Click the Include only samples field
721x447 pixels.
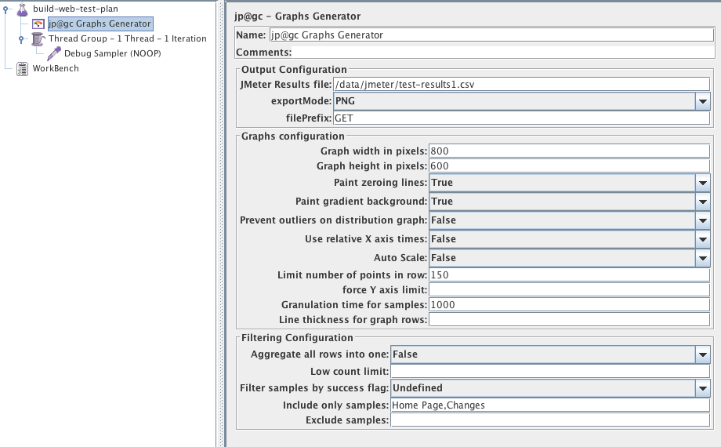pos(550,405)
